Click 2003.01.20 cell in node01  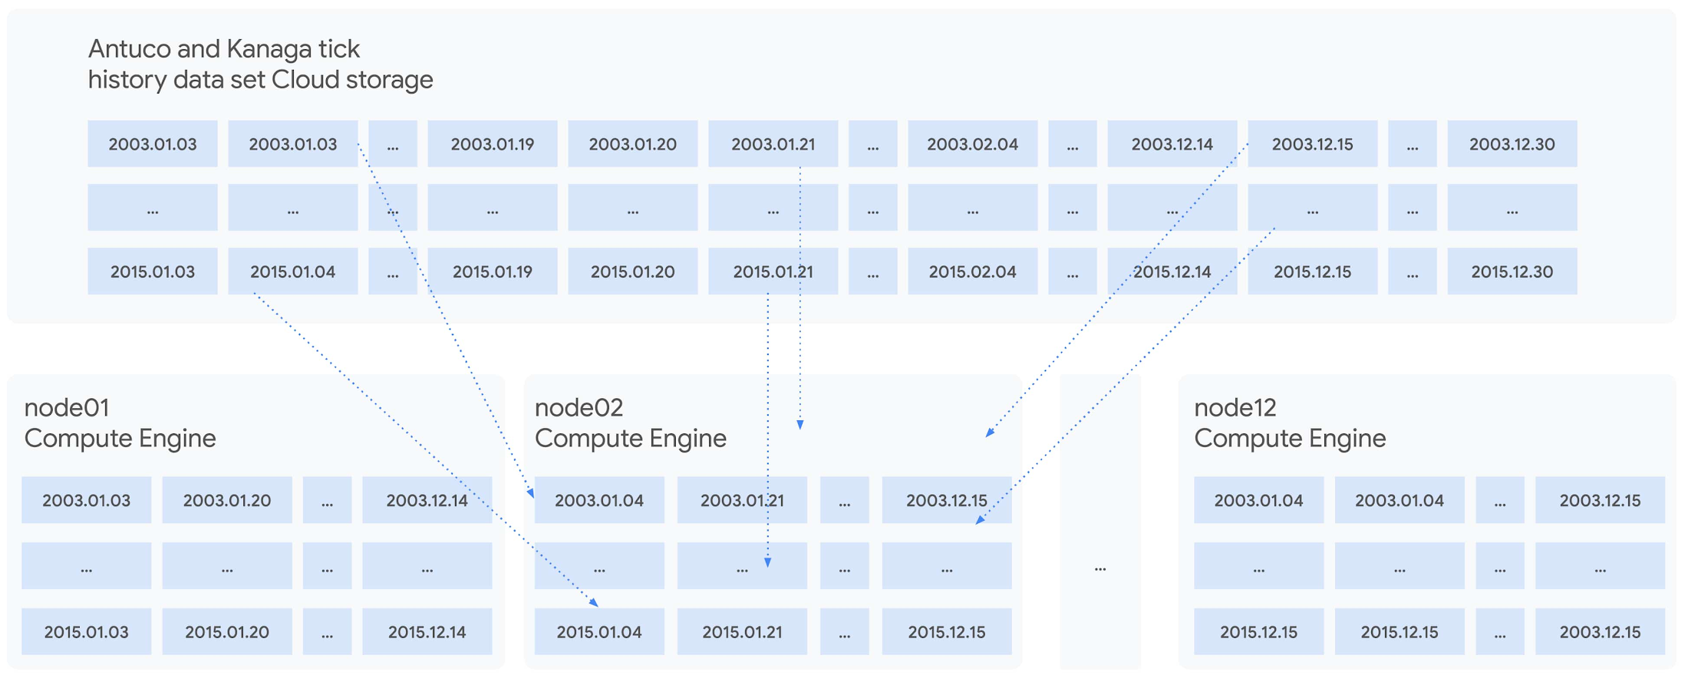click(x=227, y=500)
